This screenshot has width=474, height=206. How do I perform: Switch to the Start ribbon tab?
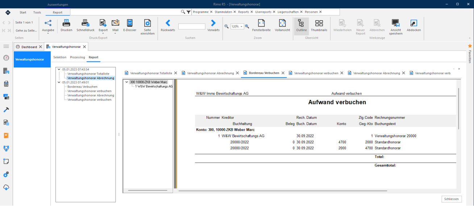pos(23,12)
